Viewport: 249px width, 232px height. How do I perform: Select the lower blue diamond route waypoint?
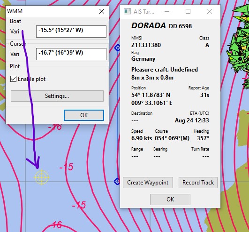coord(117,181)
